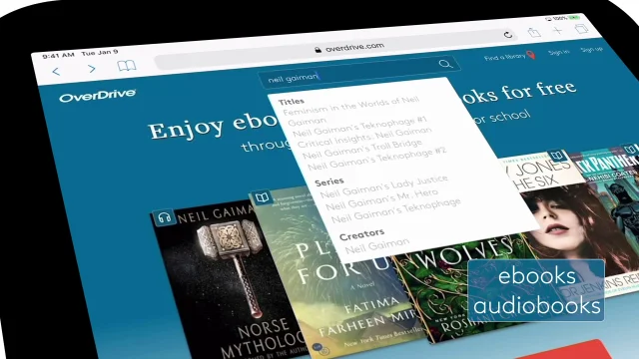
Task: Click the battery status indicator
Action: pyautogui.click(x=574, y=18)
